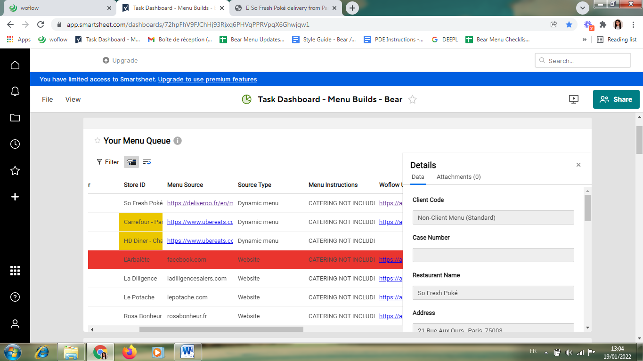Click the horizontal scrollbar of menu table
This screenshot has height=361, width=643.
[221, 329]
